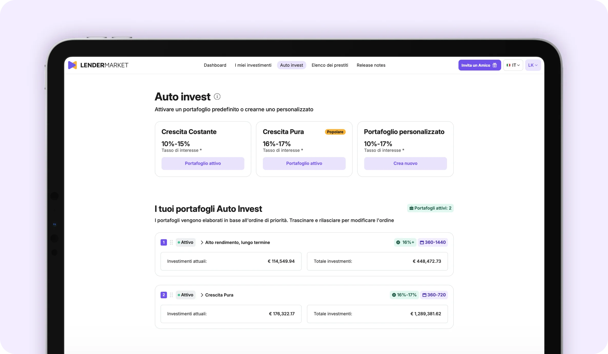Click the Popolare badge on Crescita Pura
This screenshot has width=608, height=354.
pyautogui.click(x=335, y=132)
